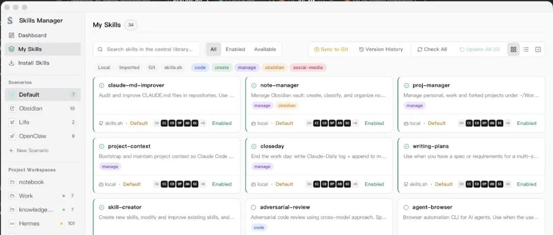The width and height of the screenshot is (553, 235).
Task: Open the Work workspace folder icon
Action: click(12, 196)
